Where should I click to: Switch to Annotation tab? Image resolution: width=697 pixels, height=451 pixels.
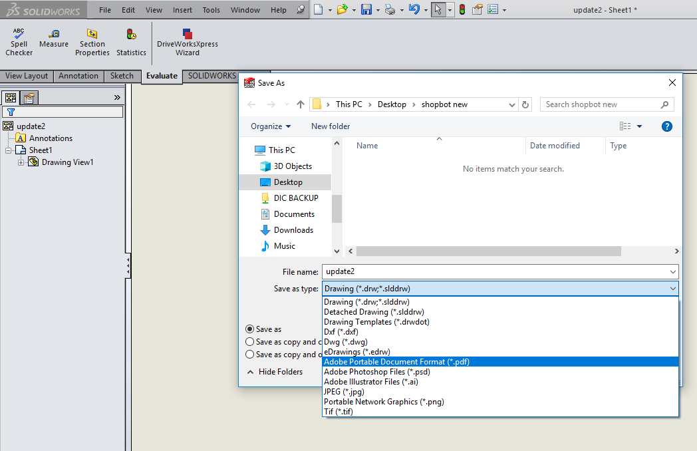click(78, 76)
